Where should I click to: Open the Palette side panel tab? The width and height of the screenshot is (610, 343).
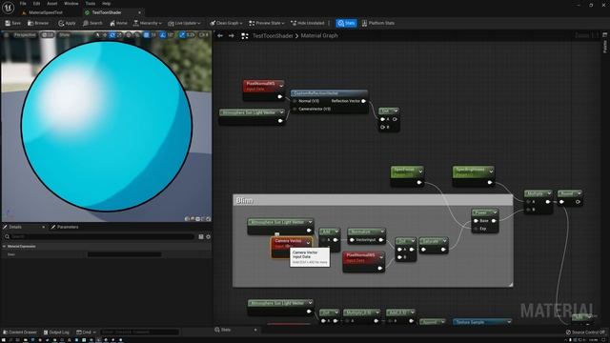pyautogui.click(x=605, y=44)
